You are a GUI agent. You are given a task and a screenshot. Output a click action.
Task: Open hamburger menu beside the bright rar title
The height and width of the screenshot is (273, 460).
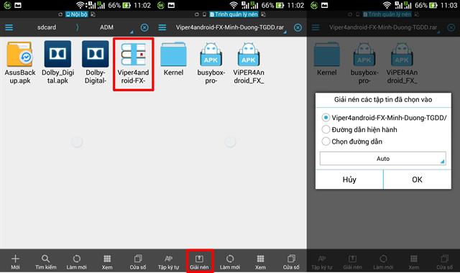162,27
